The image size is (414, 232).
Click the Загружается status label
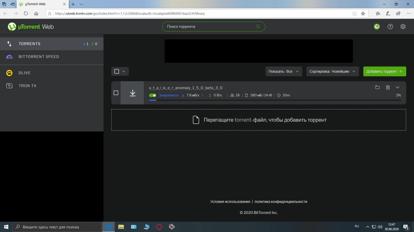click(169, 95)
